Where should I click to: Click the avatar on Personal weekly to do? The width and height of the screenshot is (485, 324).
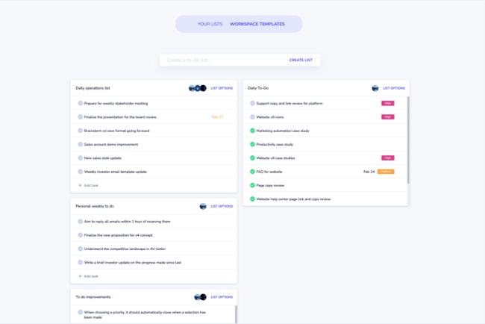[x=203, y=206]
